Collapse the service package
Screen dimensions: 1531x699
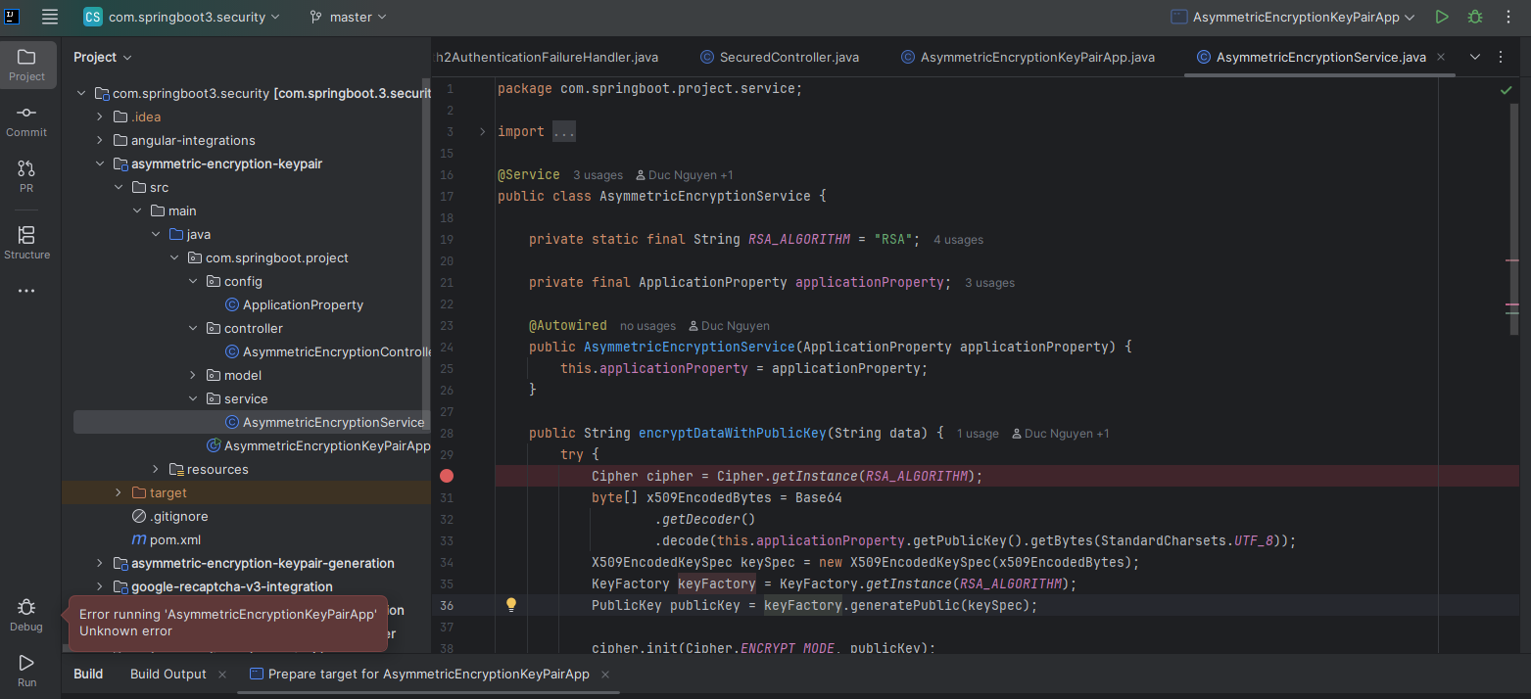[193, 398]
